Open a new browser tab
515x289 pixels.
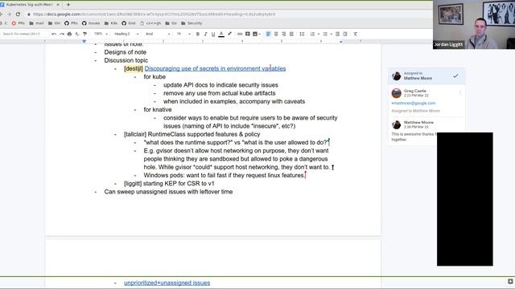(x=68, y=5)
